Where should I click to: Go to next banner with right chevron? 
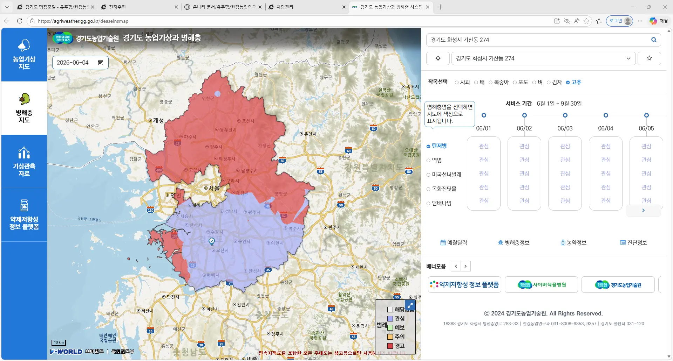click(465, 266)
